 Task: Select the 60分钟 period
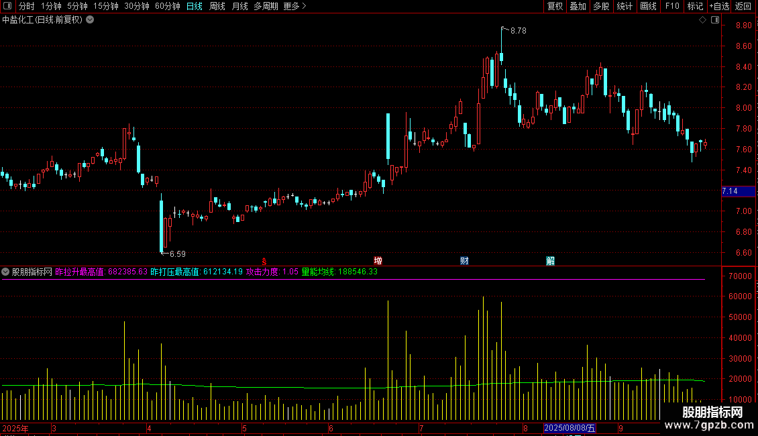[168, 6]
